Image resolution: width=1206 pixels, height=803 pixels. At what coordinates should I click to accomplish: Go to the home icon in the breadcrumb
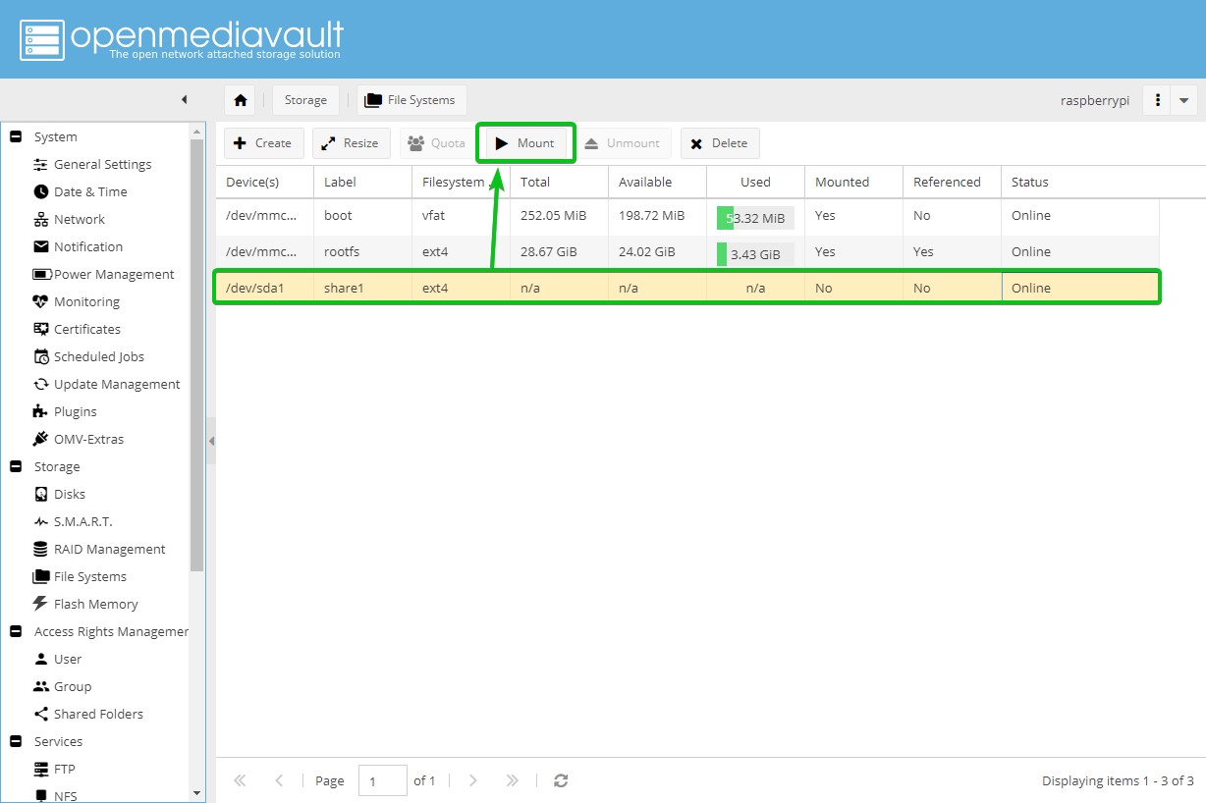[x=240, y=100]
